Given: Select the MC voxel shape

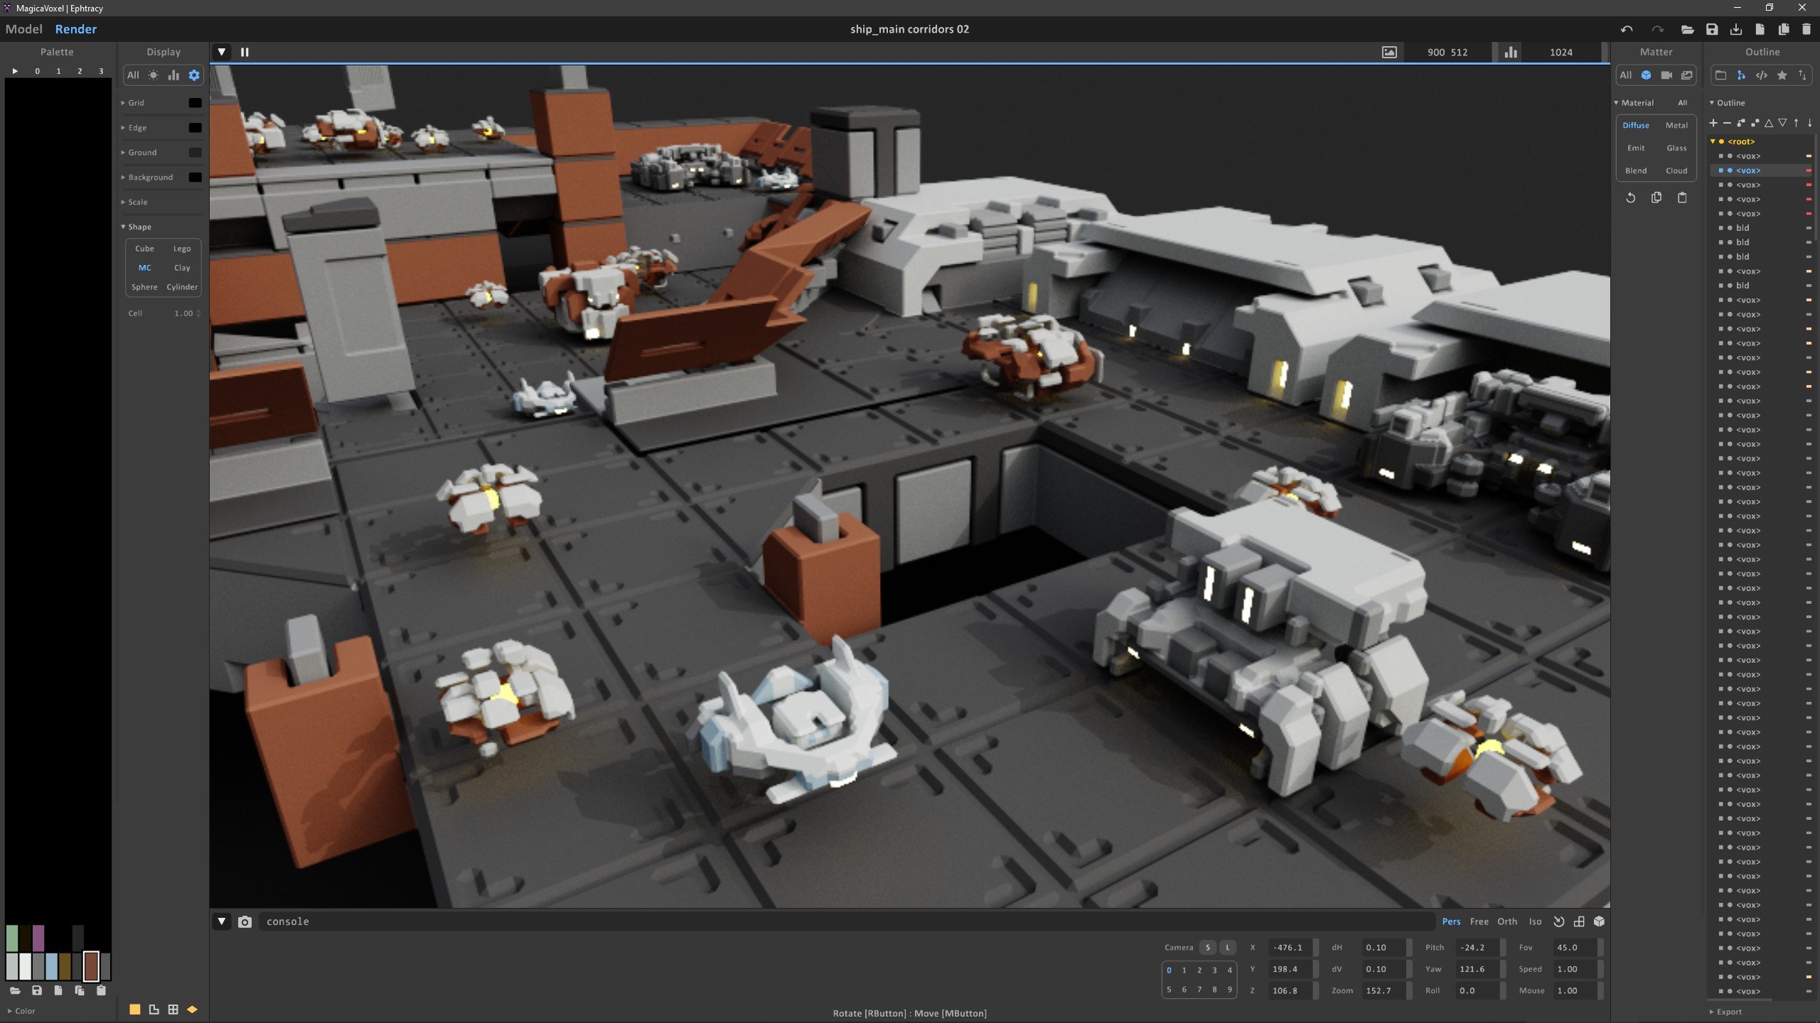Looking at the screenshot, I should (x=144, y=268).
